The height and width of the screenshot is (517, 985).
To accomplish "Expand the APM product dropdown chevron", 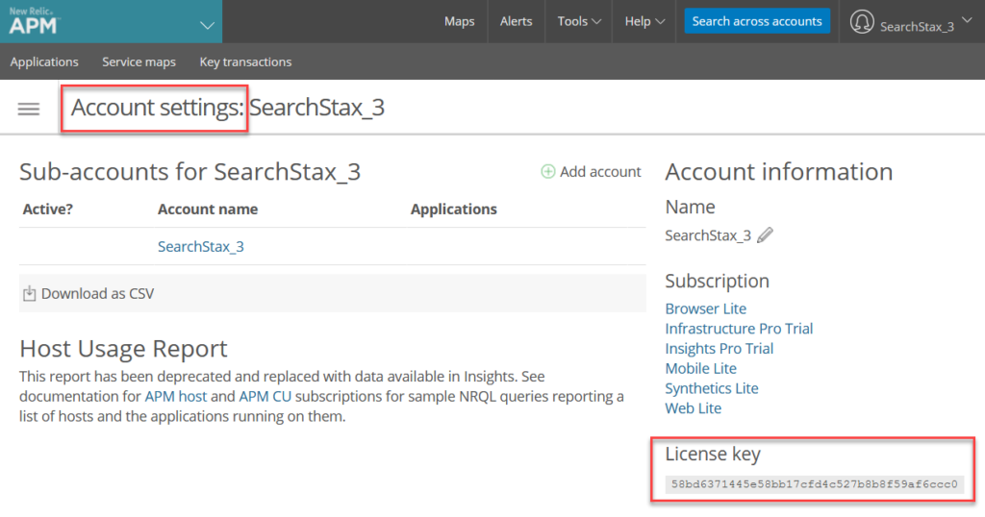I will pos(207,26).
